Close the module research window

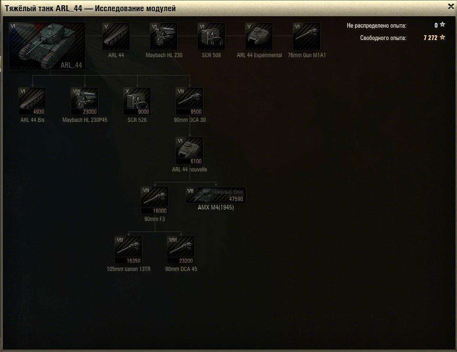[x=451, y=6]
